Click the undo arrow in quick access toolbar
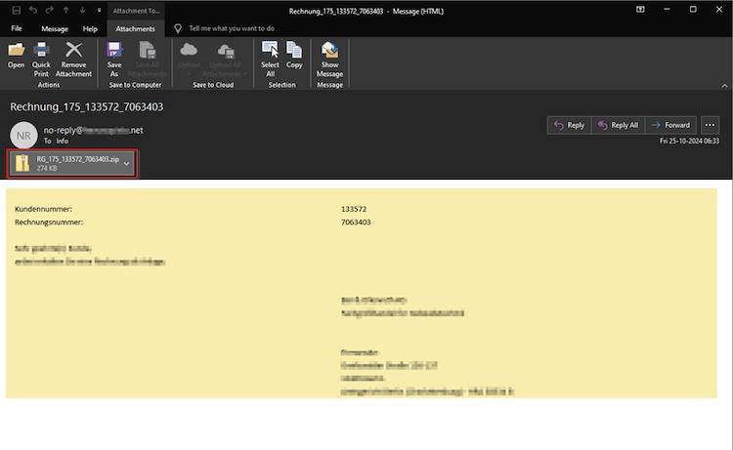Screen dimensions: 733x450 pos(32,11)
